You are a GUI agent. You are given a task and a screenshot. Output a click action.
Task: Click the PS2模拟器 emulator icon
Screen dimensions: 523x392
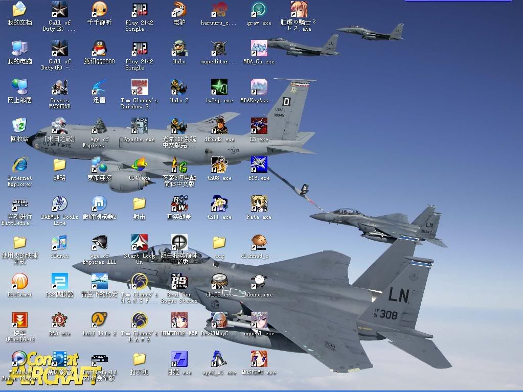pos(60,281)
